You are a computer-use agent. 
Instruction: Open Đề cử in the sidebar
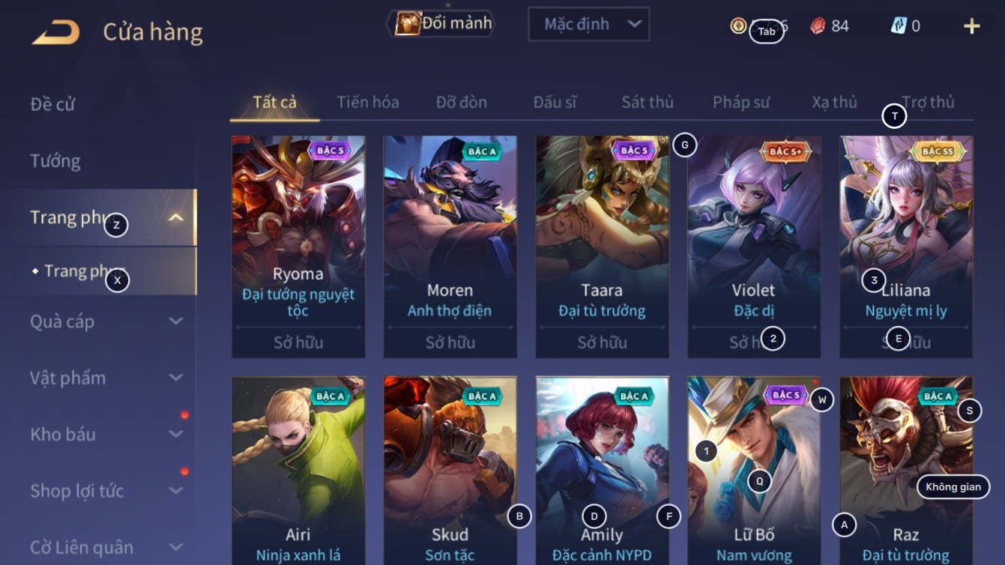click(52, 104)
